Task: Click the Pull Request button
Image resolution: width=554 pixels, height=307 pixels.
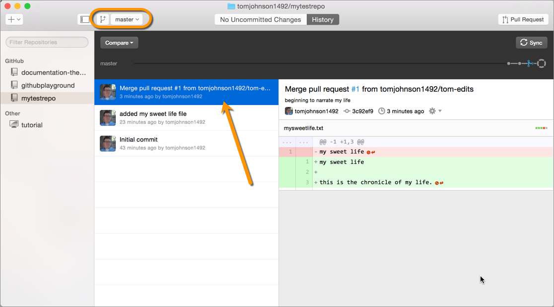Action: [523, 19]
